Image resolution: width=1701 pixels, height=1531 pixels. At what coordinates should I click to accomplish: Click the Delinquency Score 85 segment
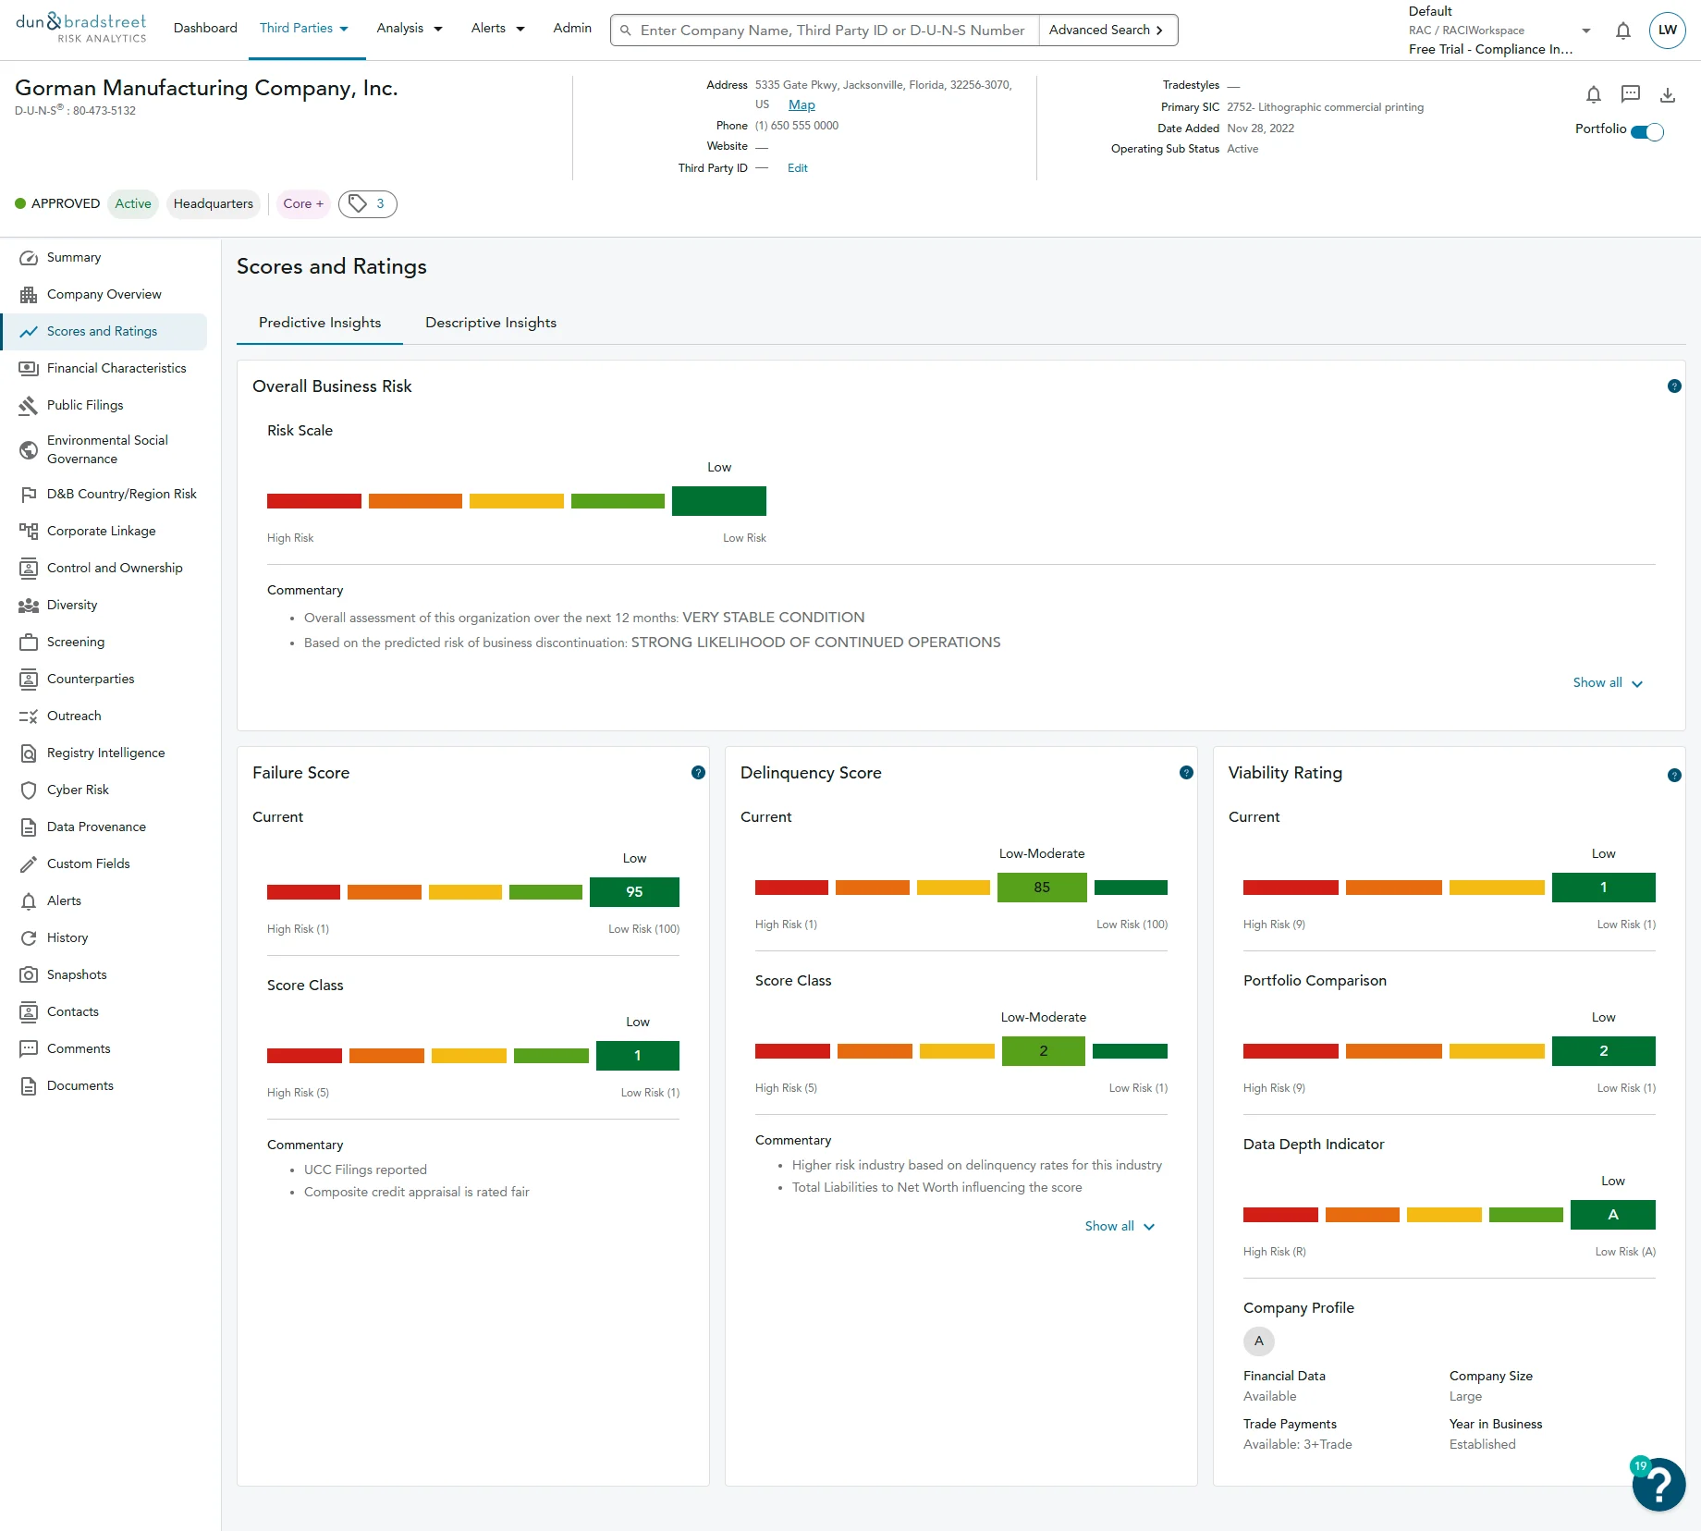(1042, 888)
